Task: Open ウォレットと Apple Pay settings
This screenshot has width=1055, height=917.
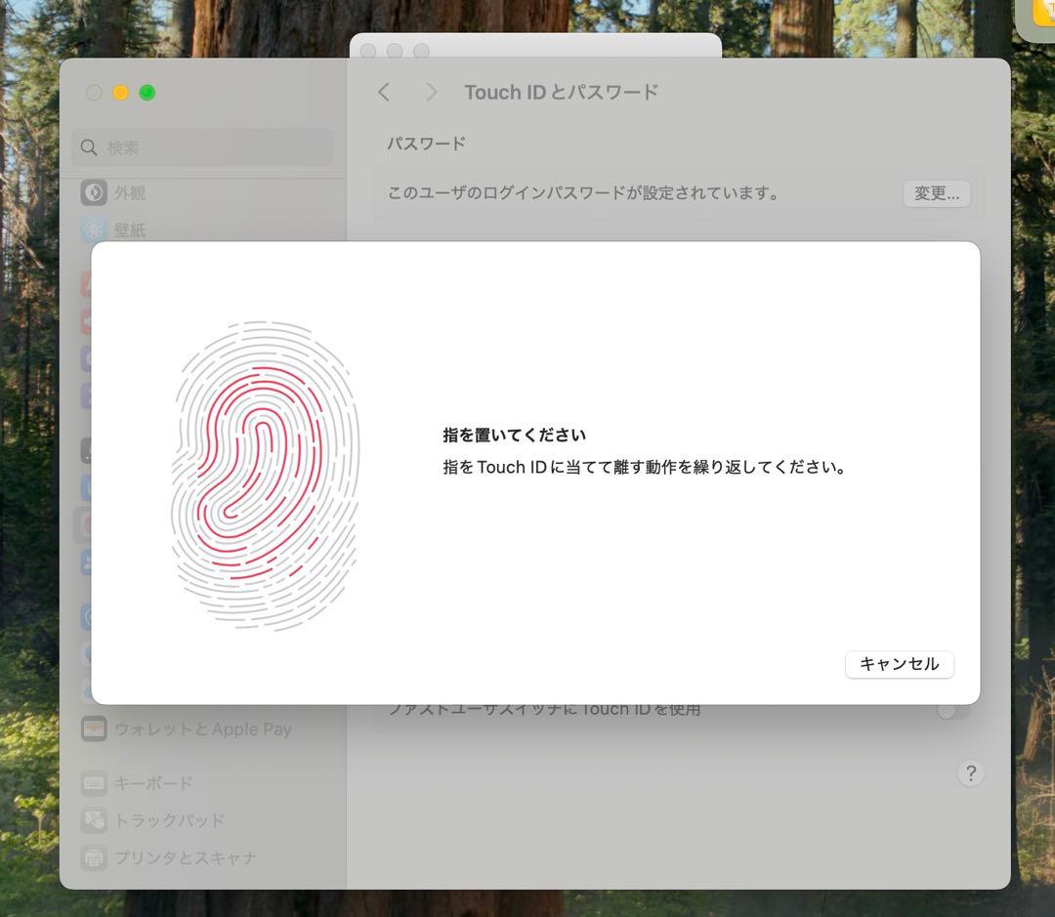Action: (202, 729)
